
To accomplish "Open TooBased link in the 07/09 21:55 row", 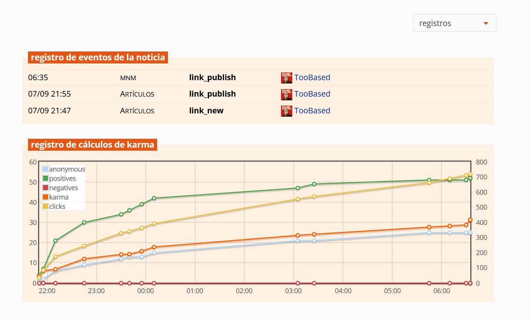I will (312, 94).
